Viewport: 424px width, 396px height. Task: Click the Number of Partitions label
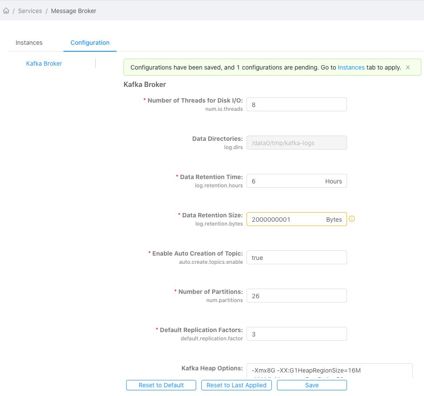(x=210, y=292)
